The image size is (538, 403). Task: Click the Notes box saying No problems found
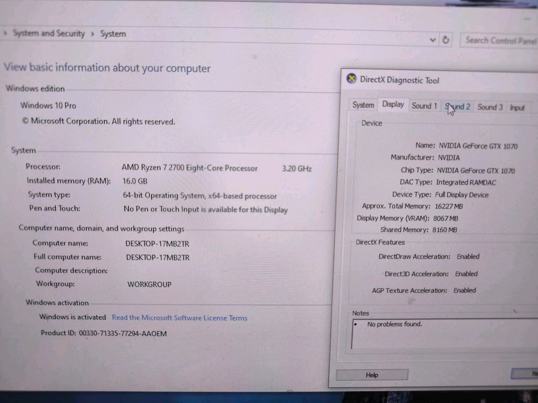[x=444, y=334]
